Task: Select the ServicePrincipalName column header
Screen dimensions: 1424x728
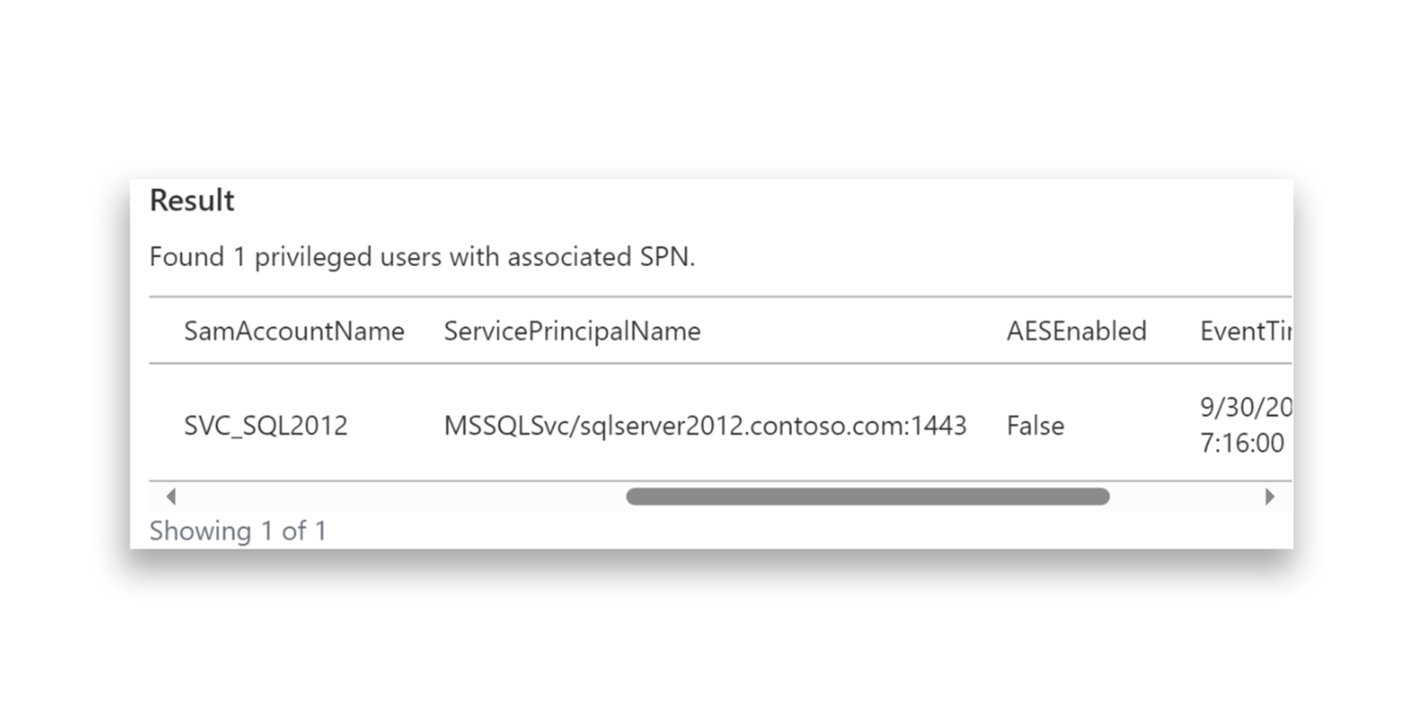Action: (571, 331)
